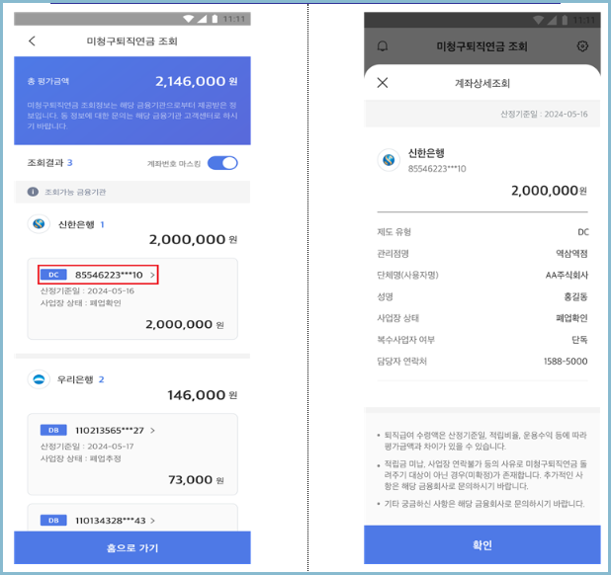Expand account 110213565***27 chevron
611x575 pixels.
click(x=152, y=430)
